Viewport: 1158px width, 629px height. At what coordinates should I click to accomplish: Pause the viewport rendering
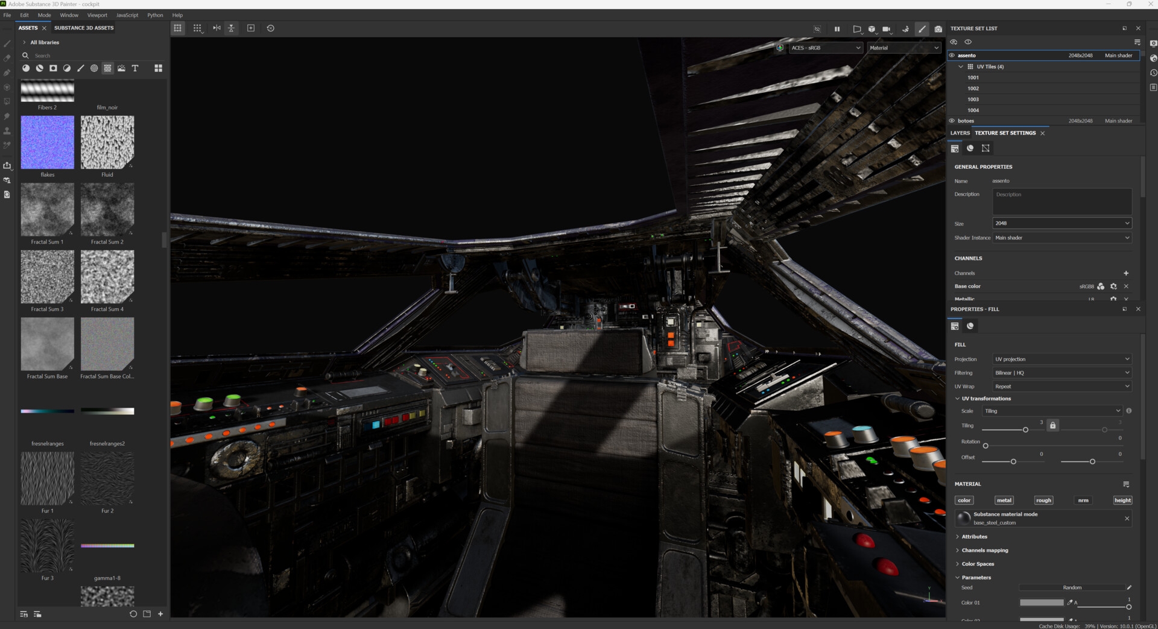tap(837, 29)
